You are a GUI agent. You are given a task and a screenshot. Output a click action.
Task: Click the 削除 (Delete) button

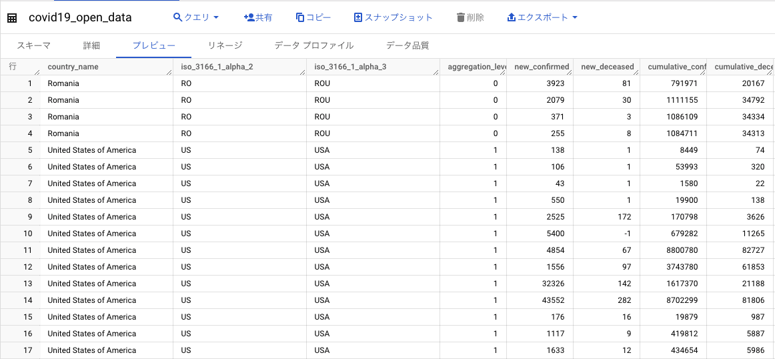pos(470,17)
